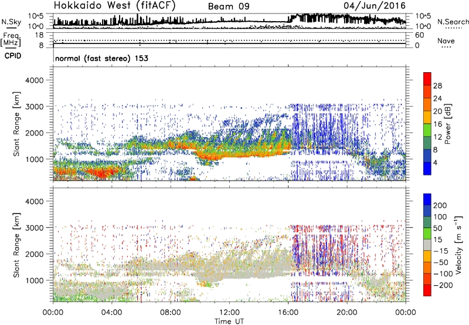Click the "CPID" row label
469x325 pixels.
point(13,56)
